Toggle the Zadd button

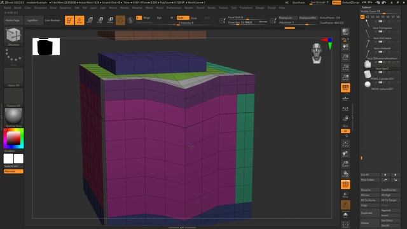pyautogui.click(x=183, y=18)
